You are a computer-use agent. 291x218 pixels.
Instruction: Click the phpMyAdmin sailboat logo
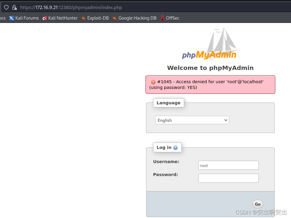pos(210,44)
